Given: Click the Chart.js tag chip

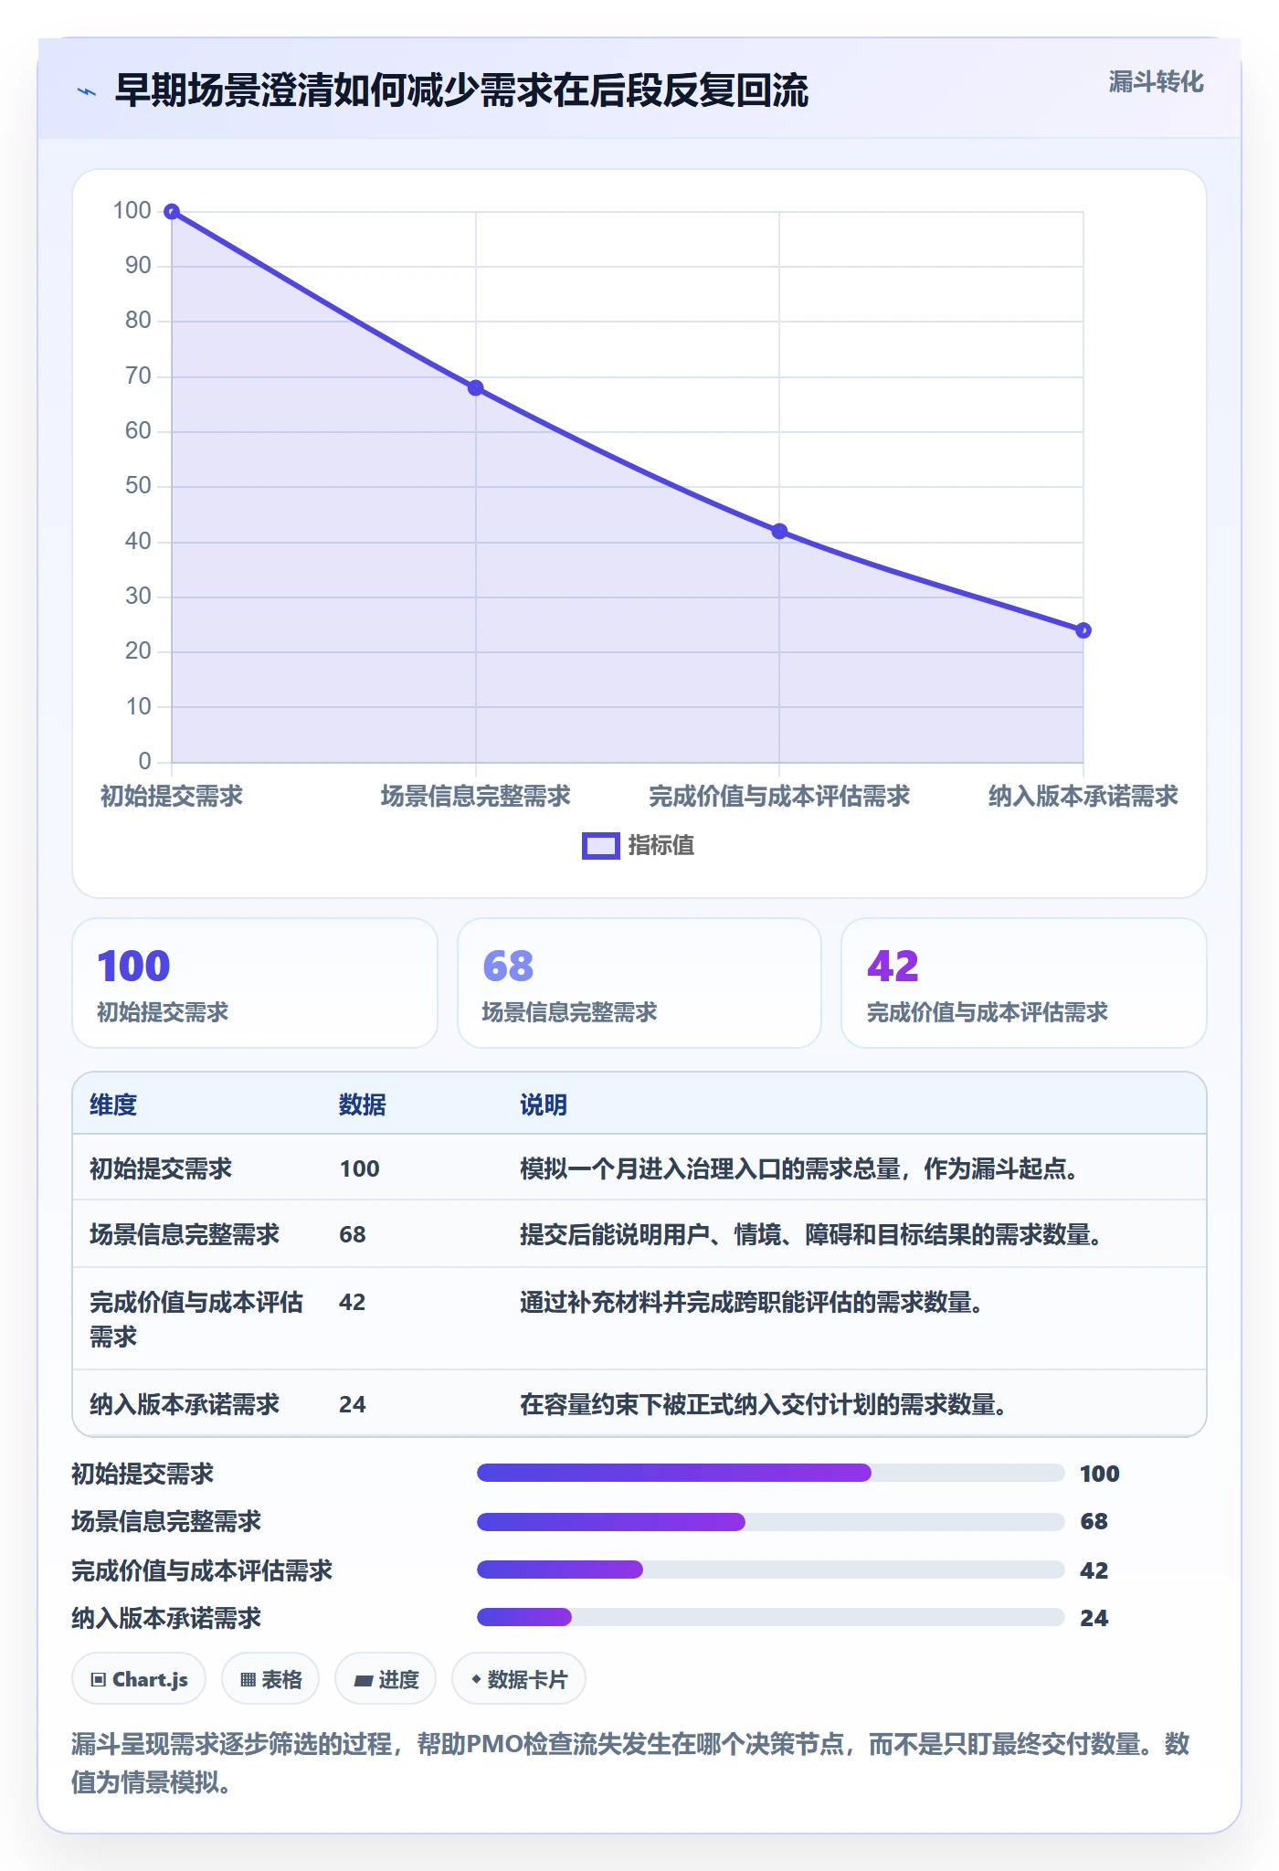Looking at the screenshot, I should click(139, 1679).
